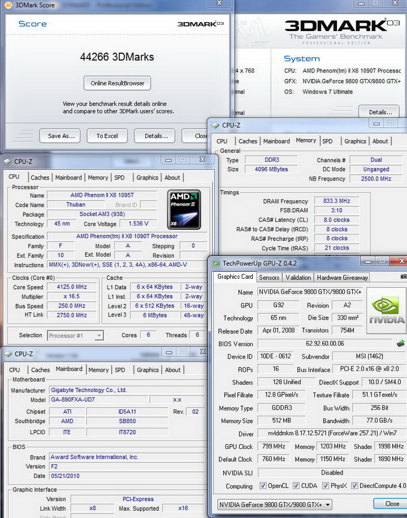The height and width of the screenshot is (518, 407).
Task: Click the Subvendor MSI (1462) value
Action: click(369, 356)
